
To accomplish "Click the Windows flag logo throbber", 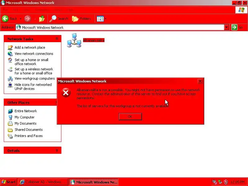I will tap(241, 10).
